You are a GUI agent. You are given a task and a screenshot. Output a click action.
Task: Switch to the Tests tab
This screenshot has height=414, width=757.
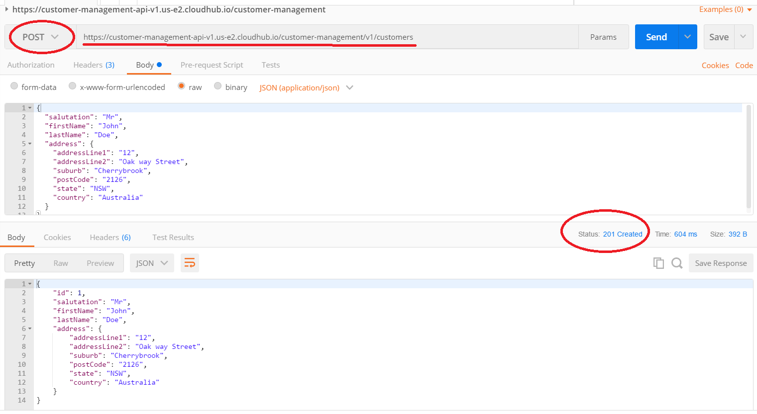click(271, 65)
